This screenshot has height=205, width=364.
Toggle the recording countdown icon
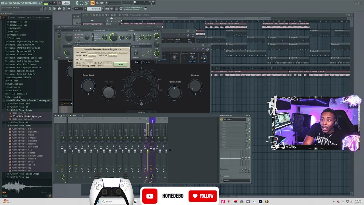click(97, 3)
